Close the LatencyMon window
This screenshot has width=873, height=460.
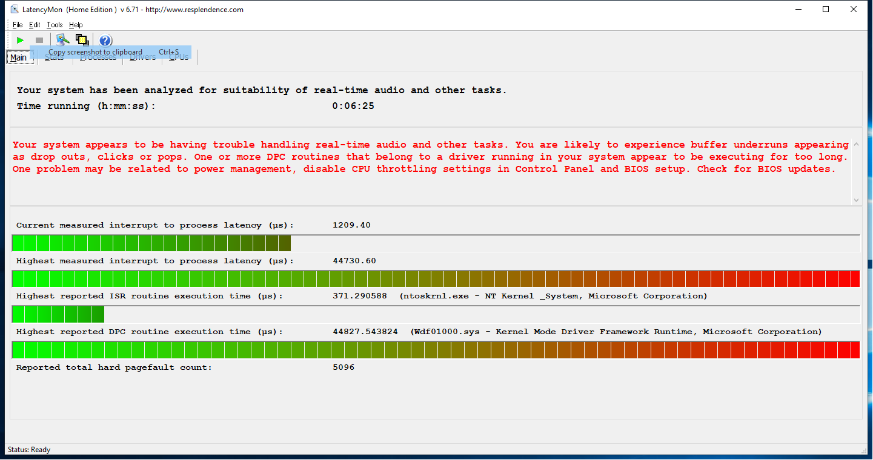pos(854,9)
